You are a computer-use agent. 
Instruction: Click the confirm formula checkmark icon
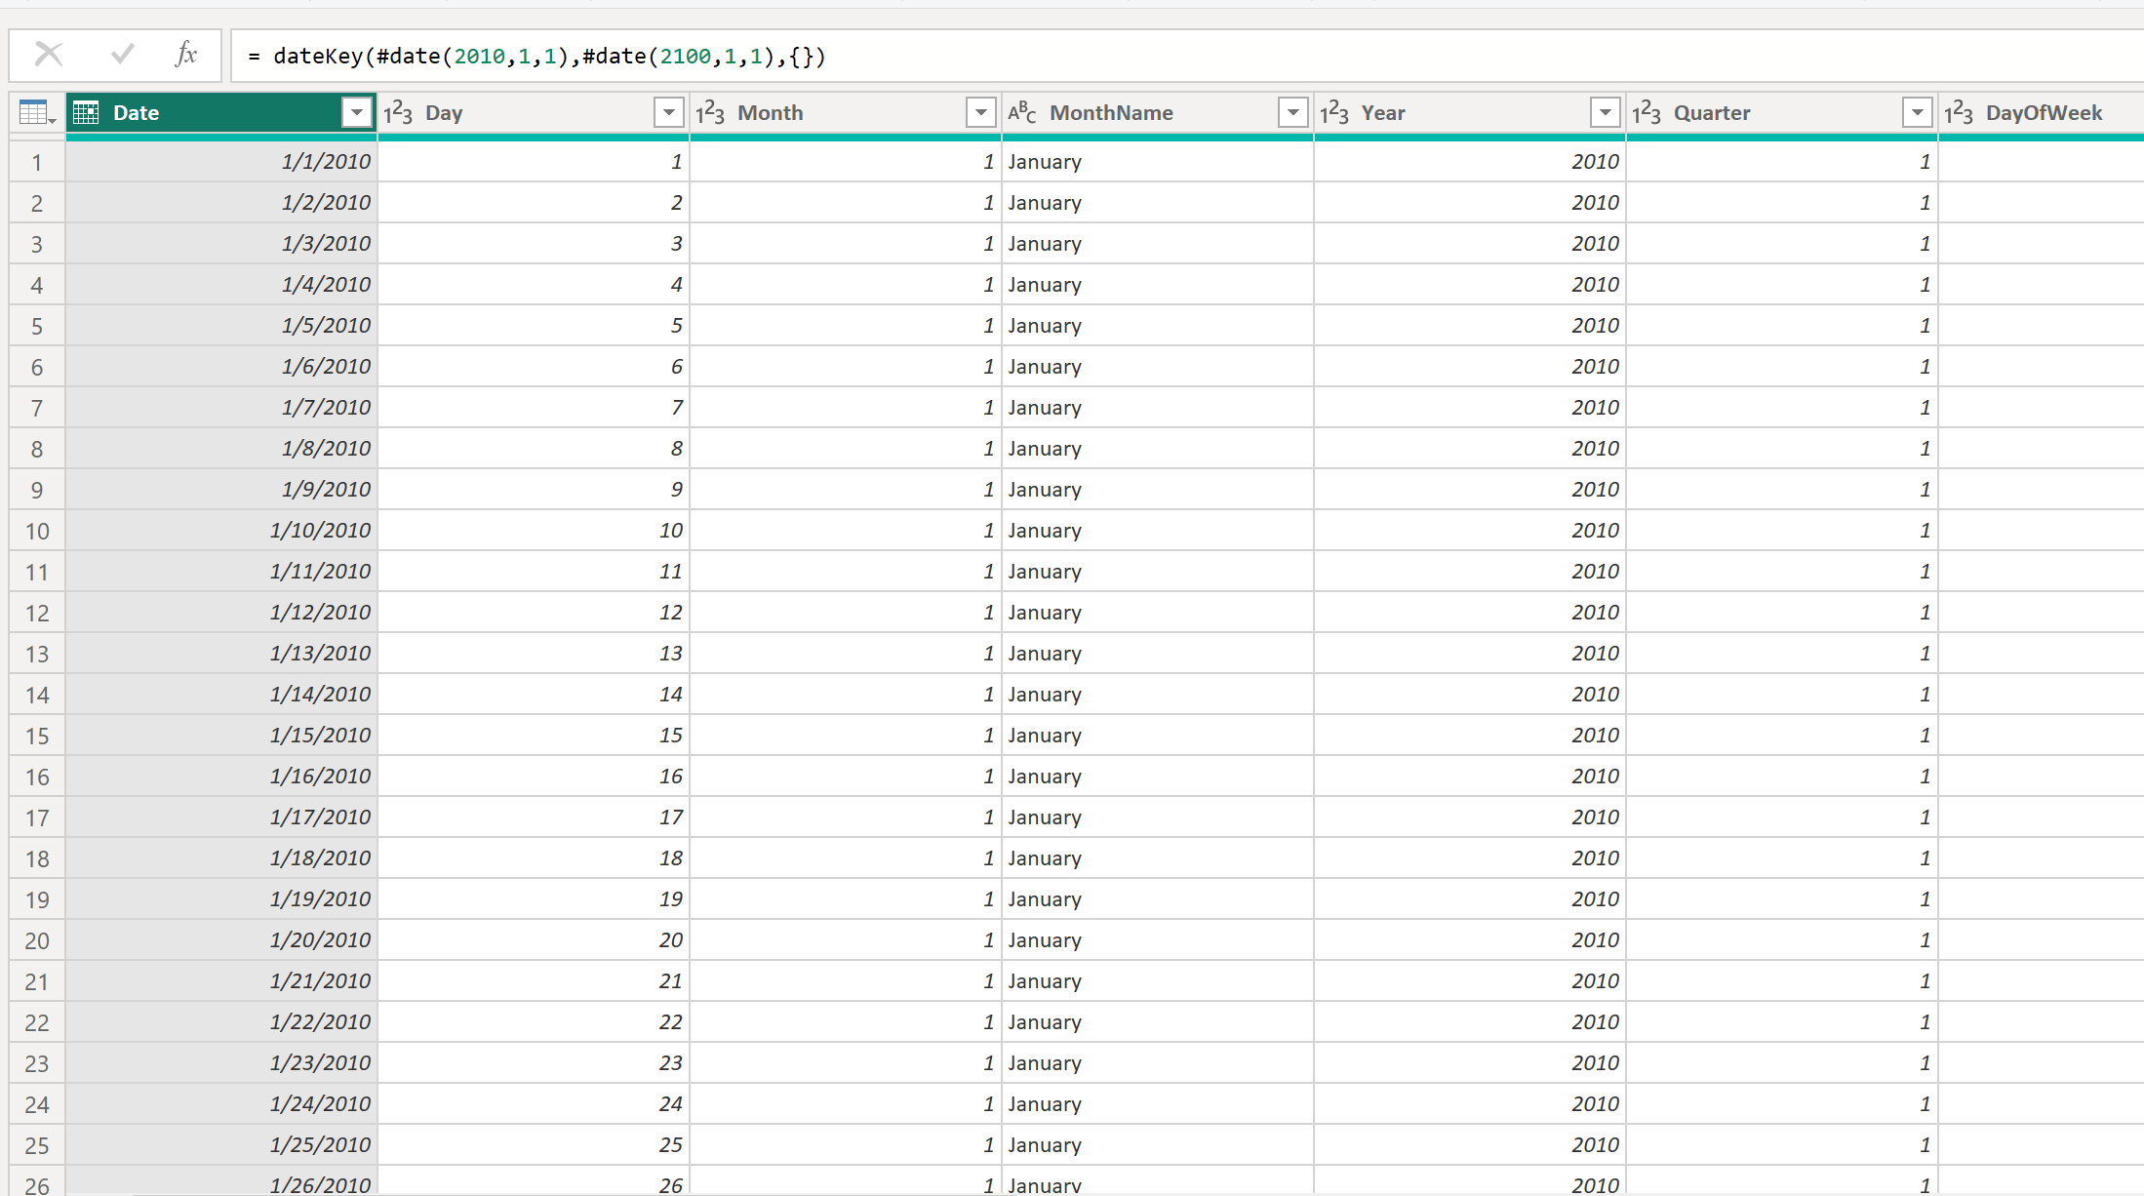122,55
